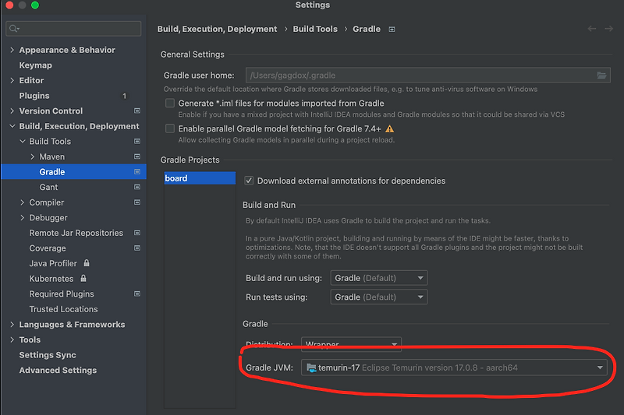Viewport: 624px width, 415px height.
Task: Open Advanced Settings page
Action: [58, 370]
